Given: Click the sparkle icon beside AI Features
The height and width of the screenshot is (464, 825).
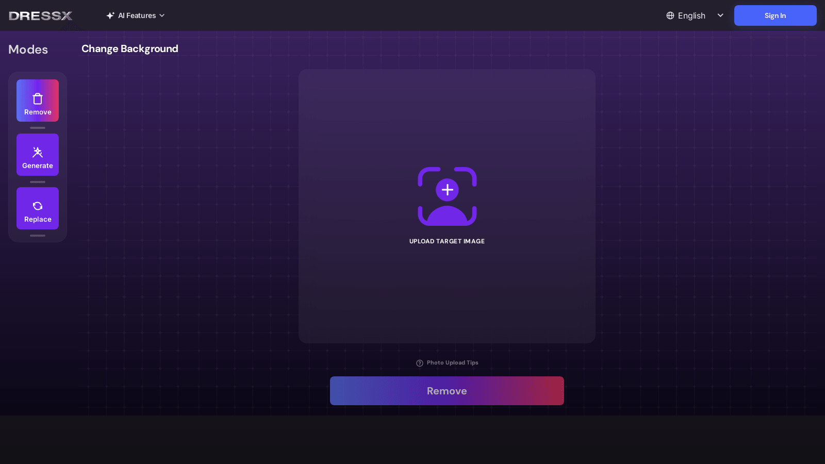Looking at the screenshot, I should point(110,15).
